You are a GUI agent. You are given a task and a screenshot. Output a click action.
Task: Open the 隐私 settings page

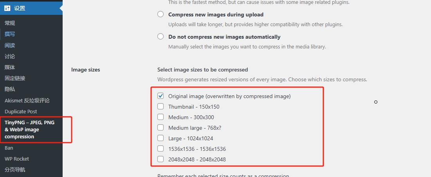coord(10,89)
